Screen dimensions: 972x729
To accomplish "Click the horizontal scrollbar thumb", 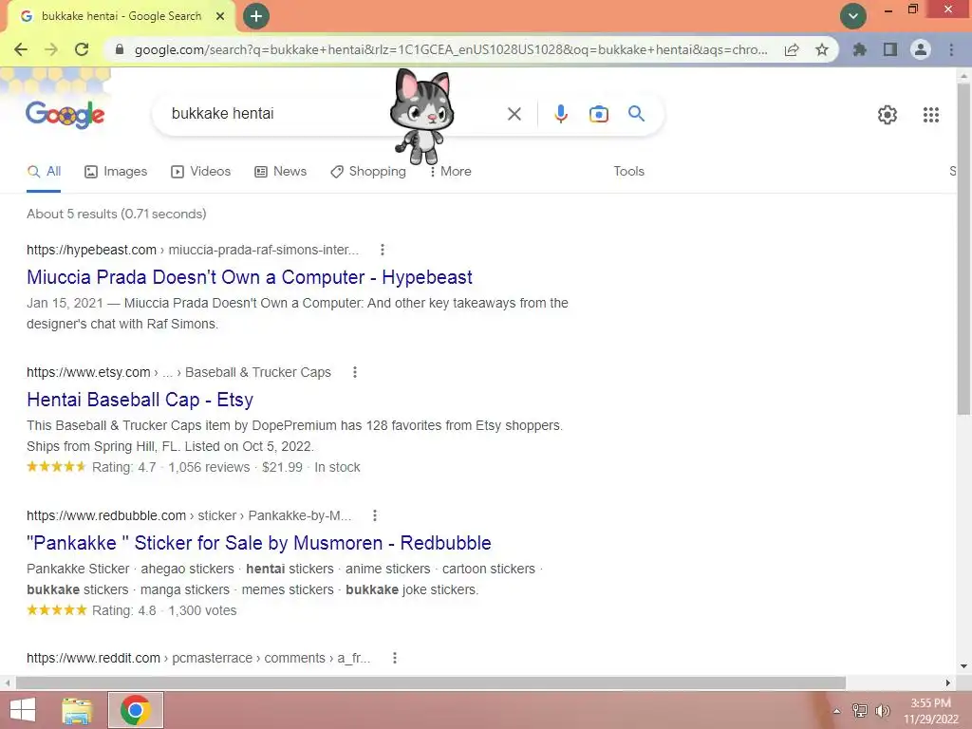I will [x=431, y=682].
